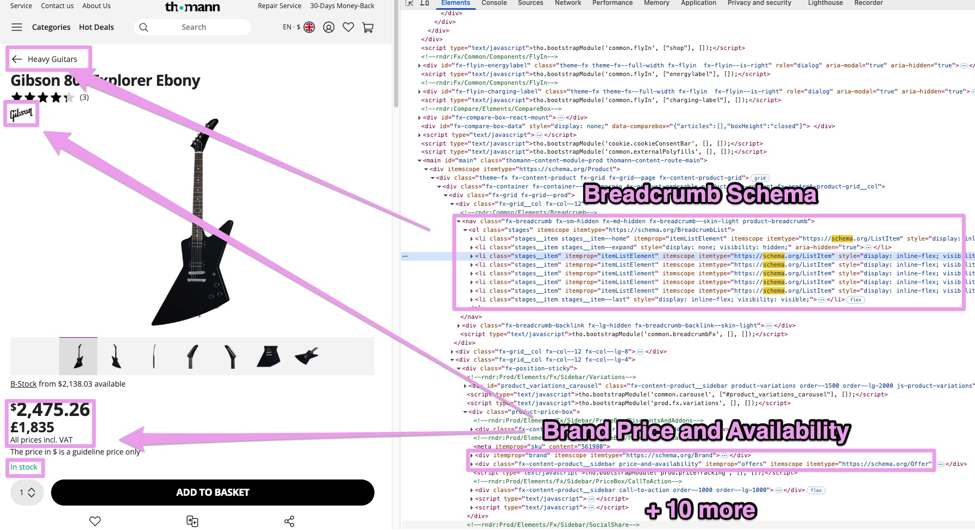Expand the itemprop="brand" div node

tap(472, 456)
